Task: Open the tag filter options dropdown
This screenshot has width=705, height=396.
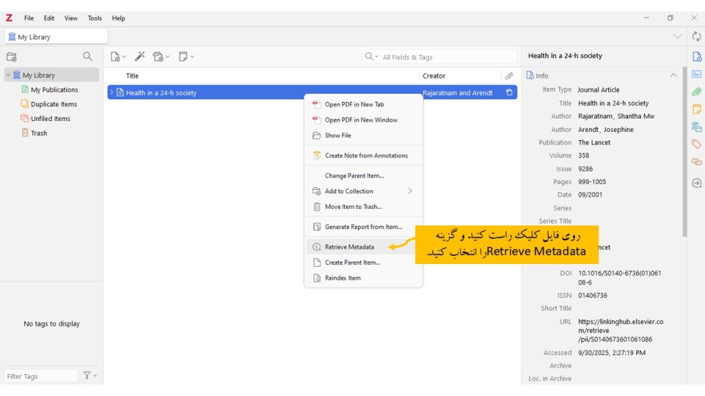Action: click(90, 376)
